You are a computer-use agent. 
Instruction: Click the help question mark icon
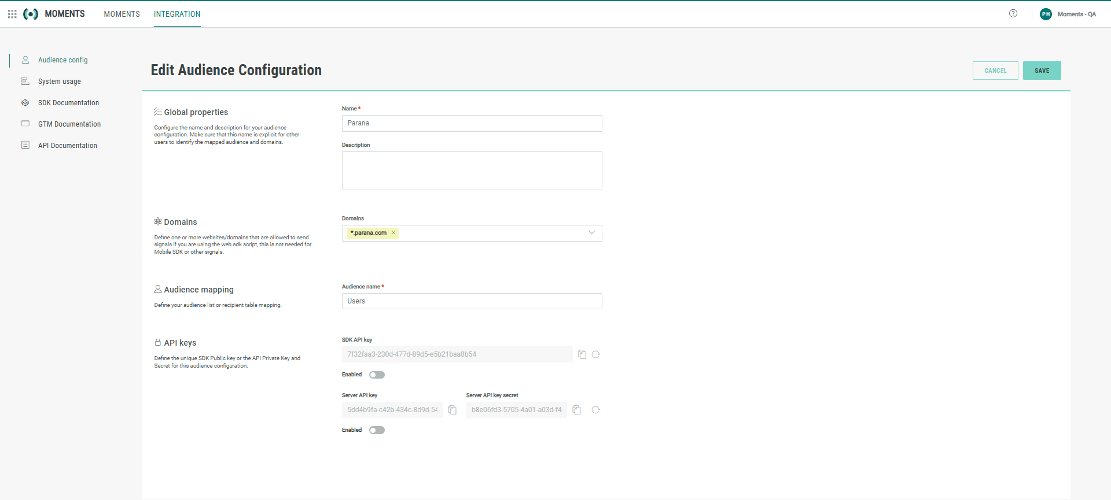click(x=1013, y=14)
